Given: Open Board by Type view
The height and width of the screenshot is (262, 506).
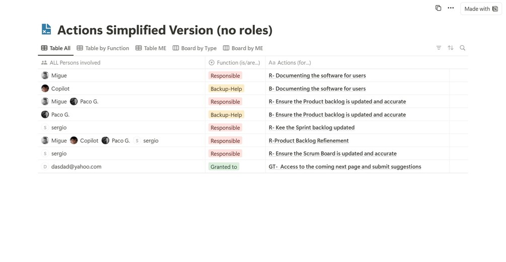Looking at the screenshot, I should [x=195, y=48].
